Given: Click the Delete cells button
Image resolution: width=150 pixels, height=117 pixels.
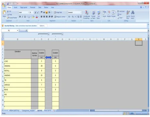Looking at the screenshot, I should 109,14.
